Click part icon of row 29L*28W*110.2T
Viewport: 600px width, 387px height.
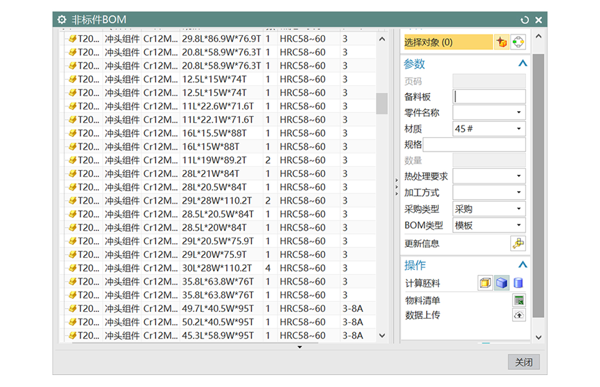click(72, 200)
